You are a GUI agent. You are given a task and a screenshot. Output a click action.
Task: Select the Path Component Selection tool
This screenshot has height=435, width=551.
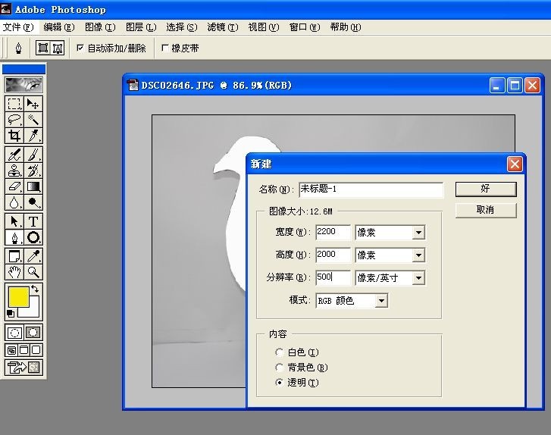[14, 222]
